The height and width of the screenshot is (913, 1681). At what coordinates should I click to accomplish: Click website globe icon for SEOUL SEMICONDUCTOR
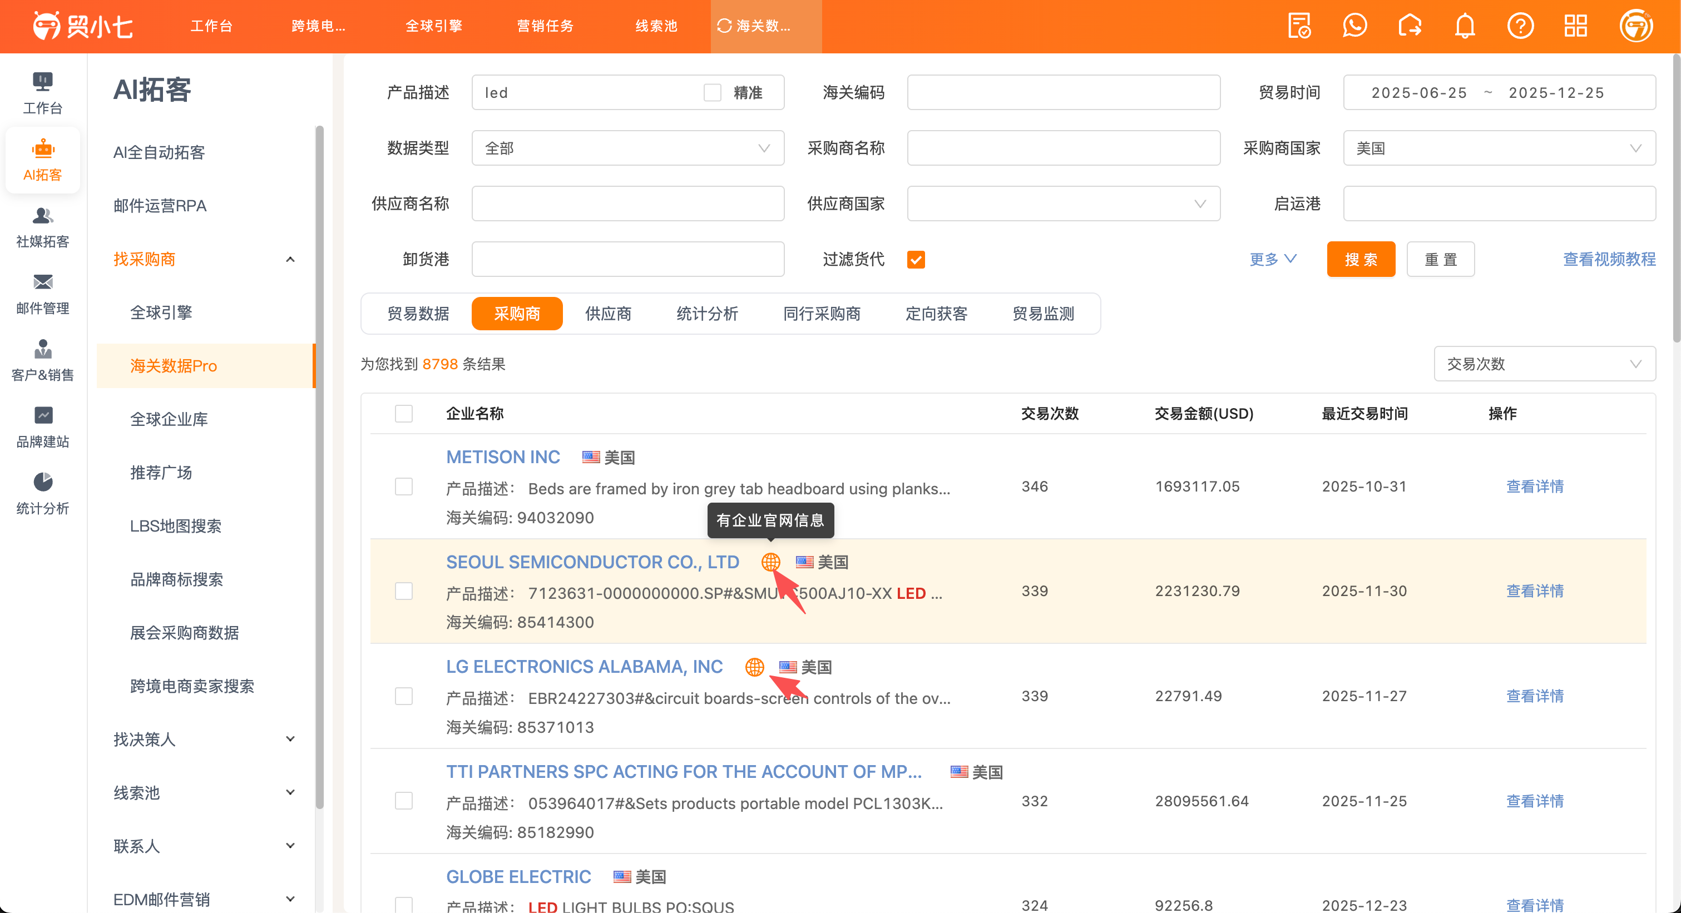pos(770,562)
